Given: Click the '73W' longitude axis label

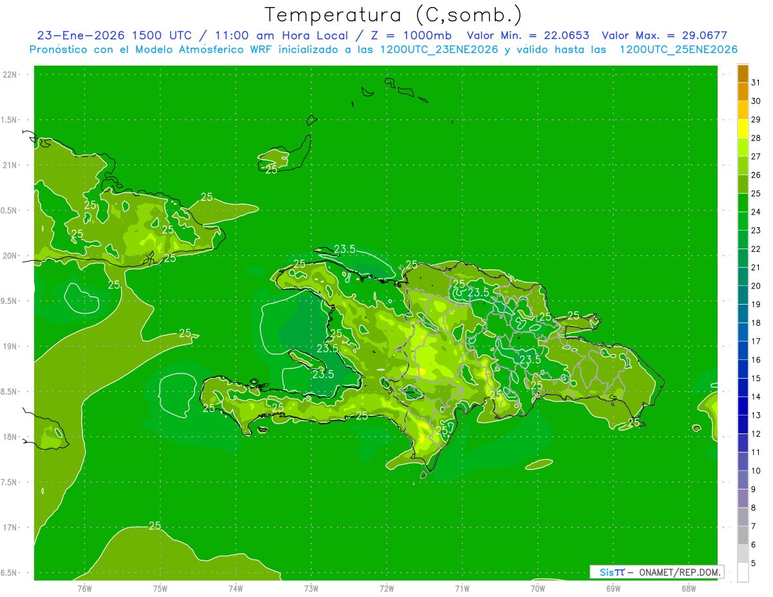Looking at the screenshot, I should (x=311, y=588).
